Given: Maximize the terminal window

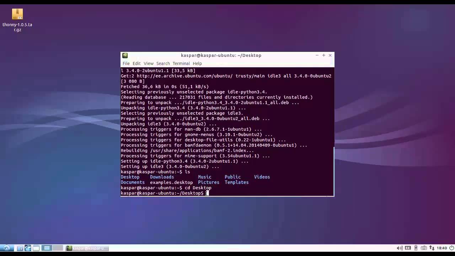Looking at the screenshot, I should point(323,55).
